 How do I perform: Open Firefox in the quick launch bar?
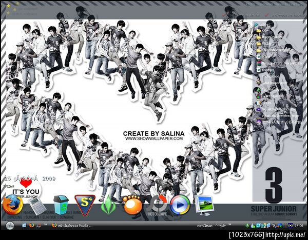[31, 226]
